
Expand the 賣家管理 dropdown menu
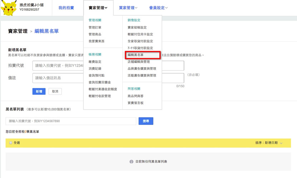(98, 8)
